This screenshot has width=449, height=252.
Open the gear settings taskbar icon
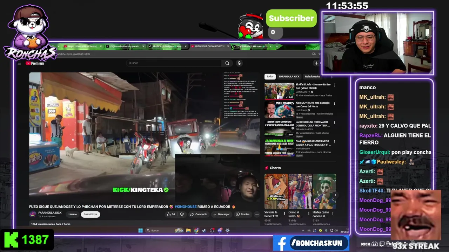227,230
